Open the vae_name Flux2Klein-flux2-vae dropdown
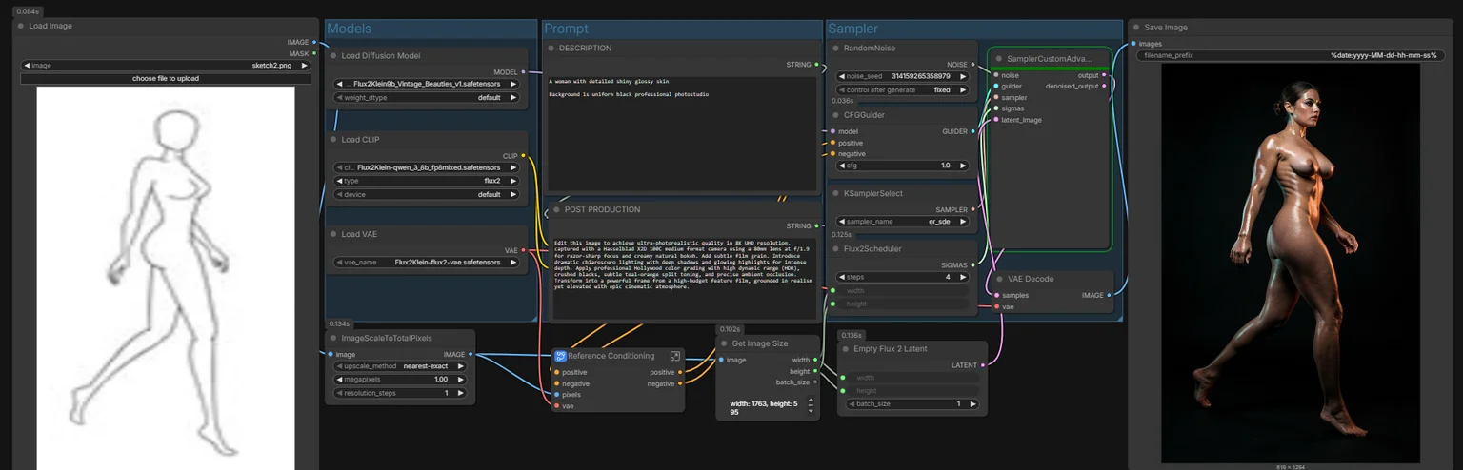The height and width of the screenshot is (470, 1463). pos(427,263)
